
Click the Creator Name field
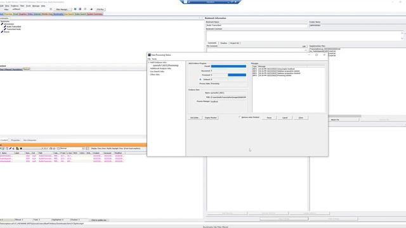tap(358, 25)
